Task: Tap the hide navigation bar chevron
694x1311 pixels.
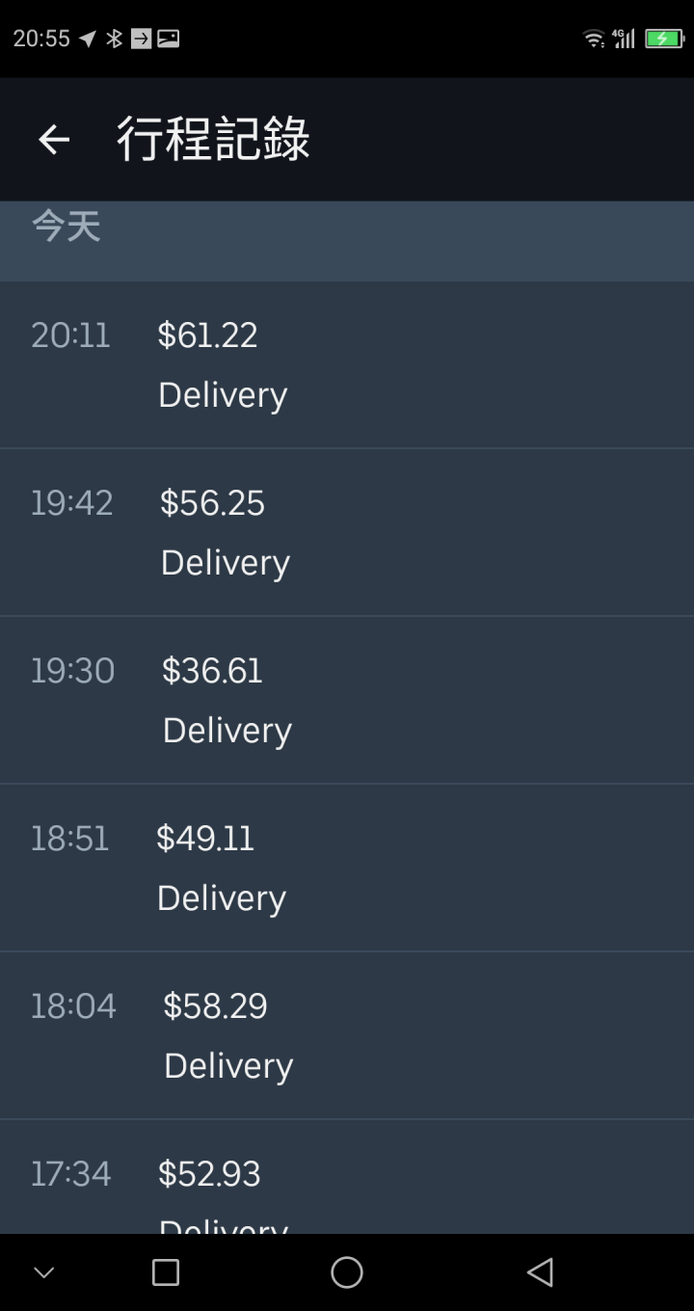Action: click(x=44, y=1272)
